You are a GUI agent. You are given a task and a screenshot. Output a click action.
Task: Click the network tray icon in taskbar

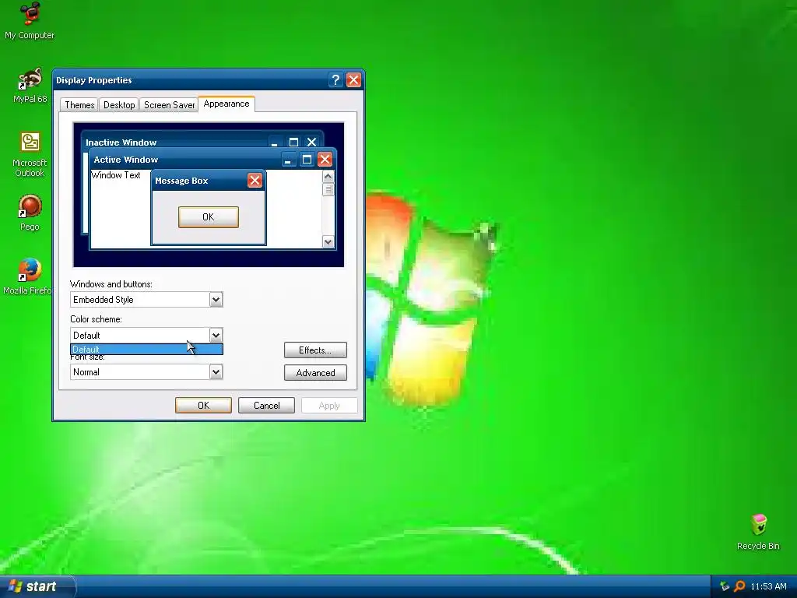[x=725, y=586]
